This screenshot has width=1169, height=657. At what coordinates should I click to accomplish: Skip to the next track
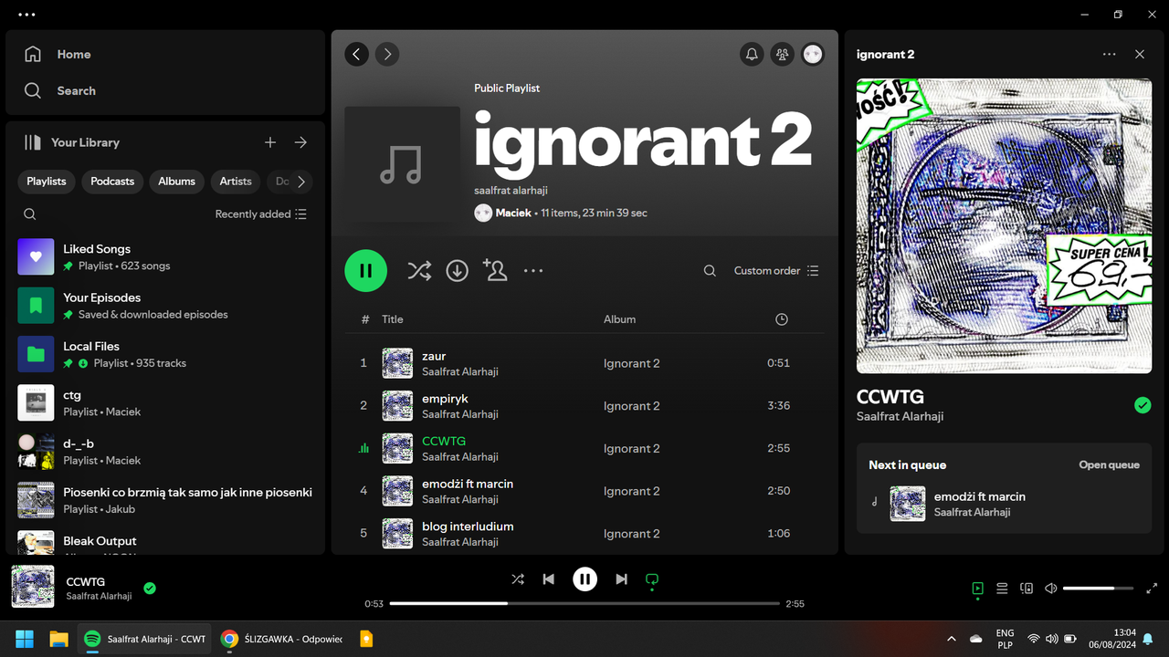(621, 579)
